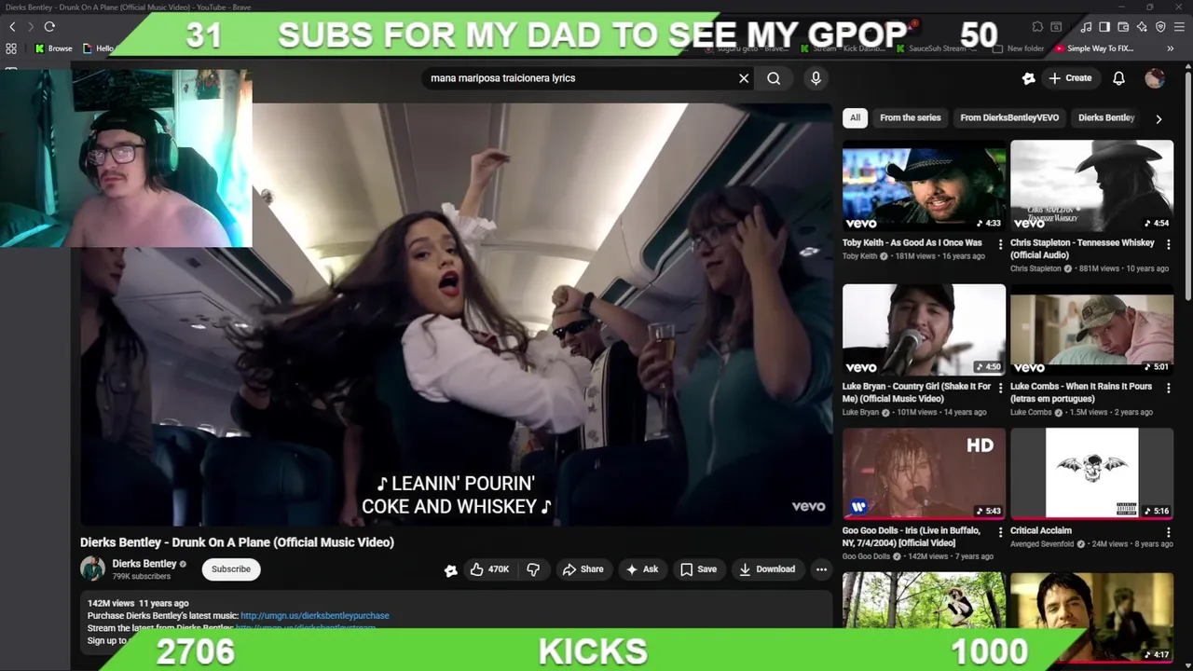The height and width of the screenshot is (671, 1193).
Task: Open Dierks Bentley channel avatar
Action: tap(92, 568)
